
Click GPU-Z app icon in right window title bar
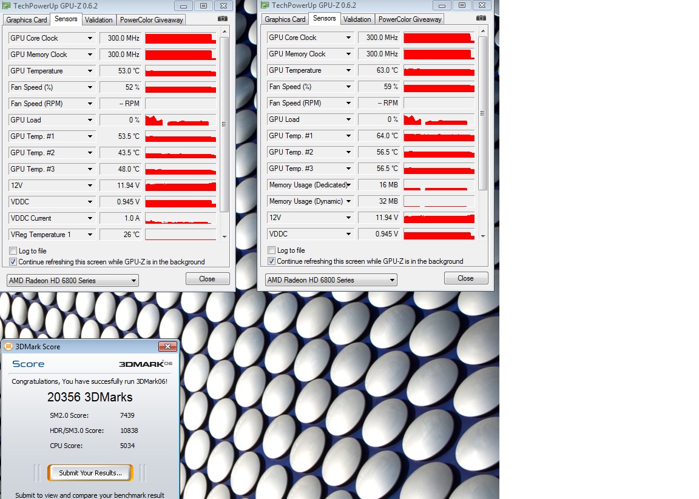pyautogui.click(x=265, y=5)
